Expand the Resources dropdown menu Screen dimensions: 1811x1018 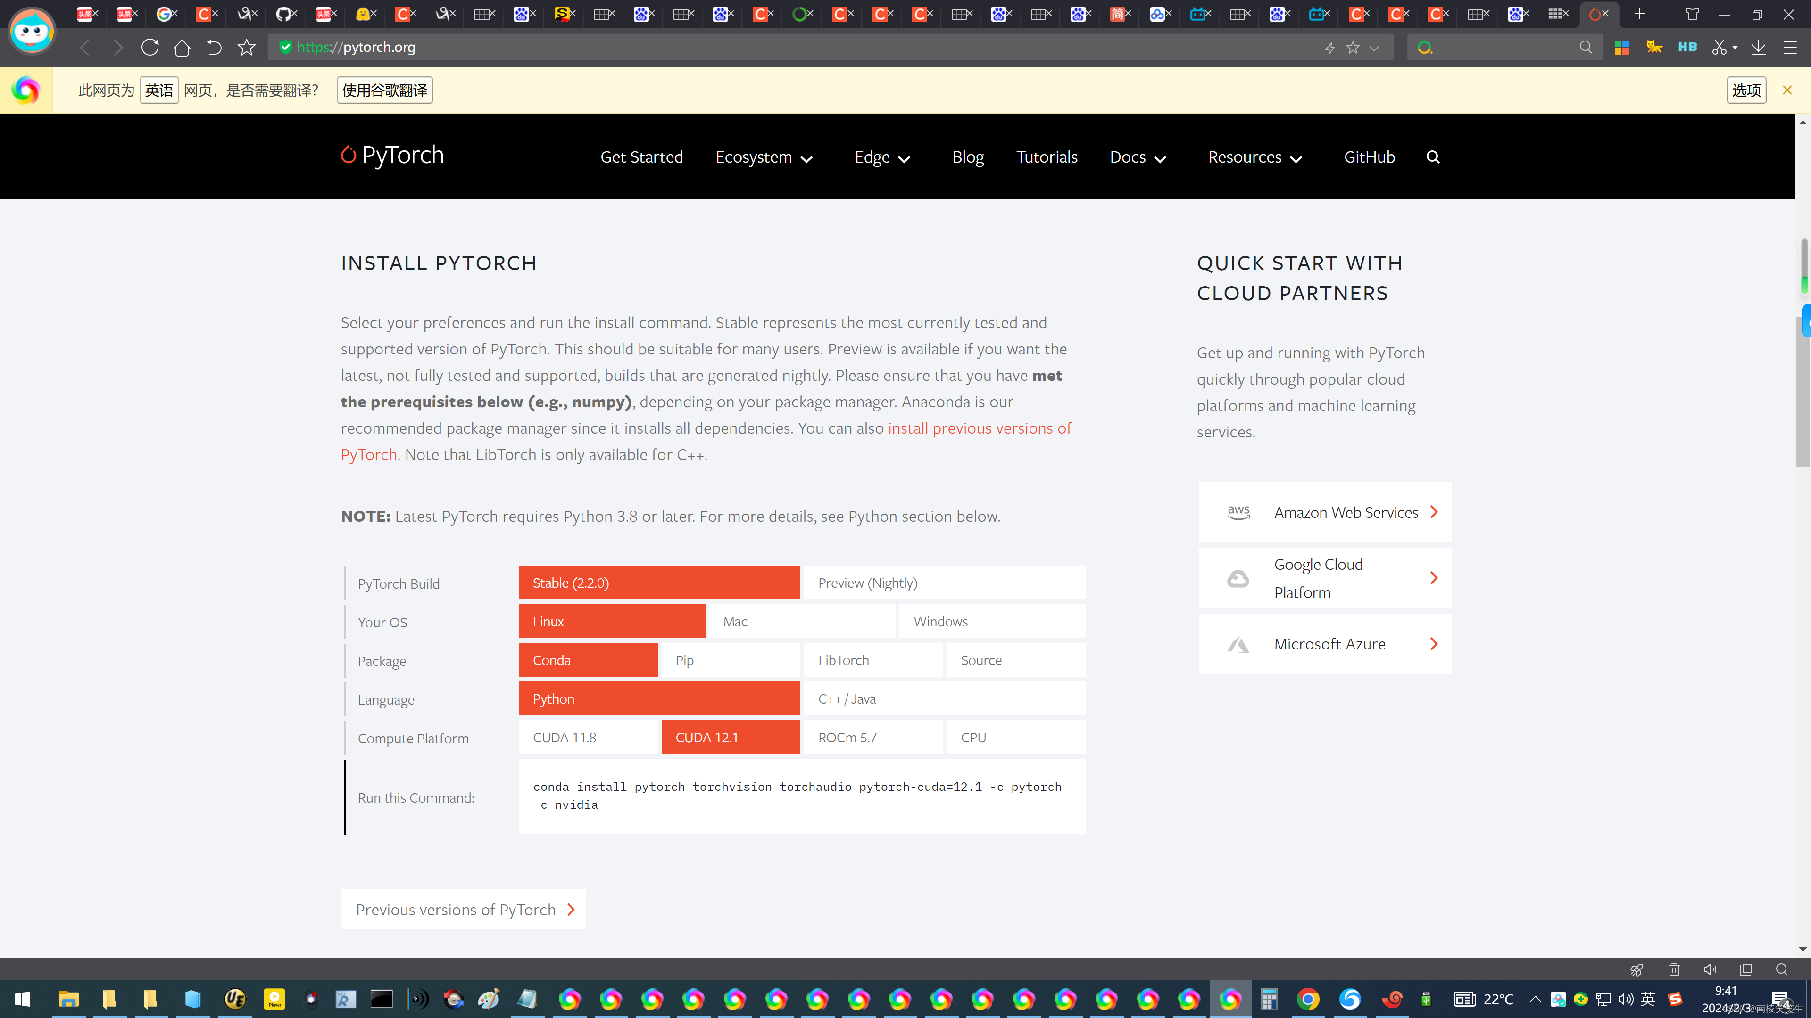pos(1255,156)
